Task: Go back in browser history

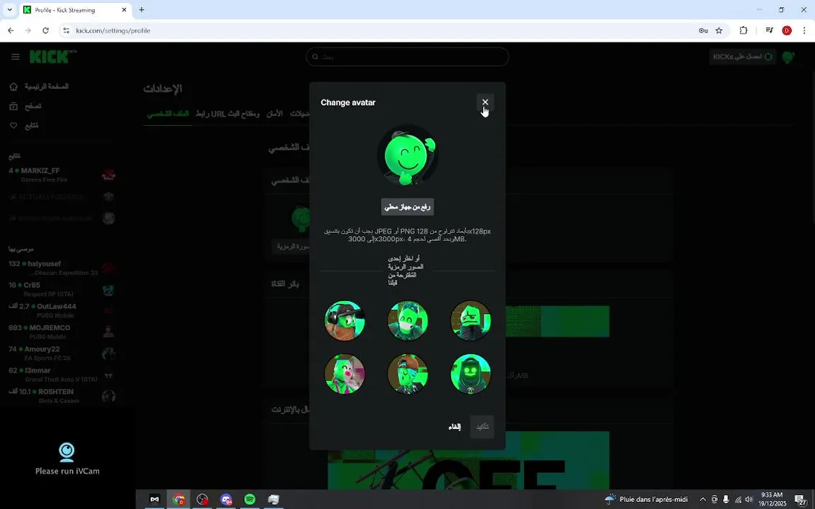Action: click(x=11, y=30)
